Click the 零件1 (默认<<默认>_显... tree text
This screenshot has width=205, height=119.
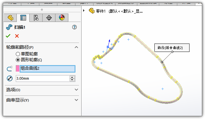click(119, 11)
